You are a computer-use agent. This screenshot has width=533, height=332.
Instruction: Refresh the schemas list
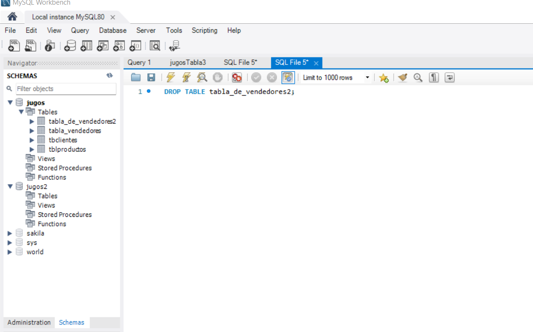coord(110,76)
